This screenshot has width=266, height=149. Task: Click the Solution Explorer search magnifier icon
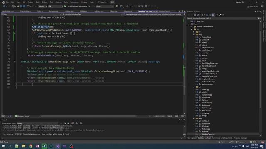click(259, 18)
